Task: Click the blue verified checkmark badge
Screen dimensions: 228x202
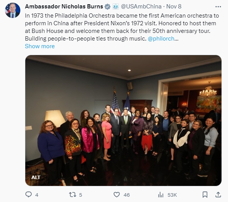Action: pyautogui.click(x=108, y=7)
